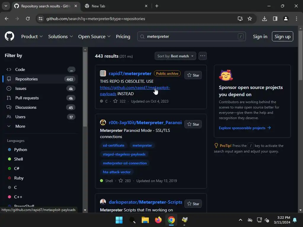Filter results by Issues
This screenshot has width=303, height=227.
click(x=41, y=88)
